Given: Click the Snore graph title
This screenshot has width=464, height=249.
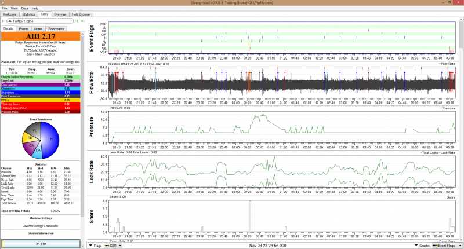Looking at the screenshot, I should click(x=91, y=216).
